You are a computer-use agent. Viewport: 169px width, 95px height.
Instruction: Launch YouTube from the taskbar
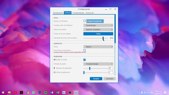click(x=15, y=93)
